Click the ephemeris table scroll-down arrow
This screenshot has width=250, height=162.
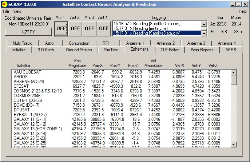233,145
